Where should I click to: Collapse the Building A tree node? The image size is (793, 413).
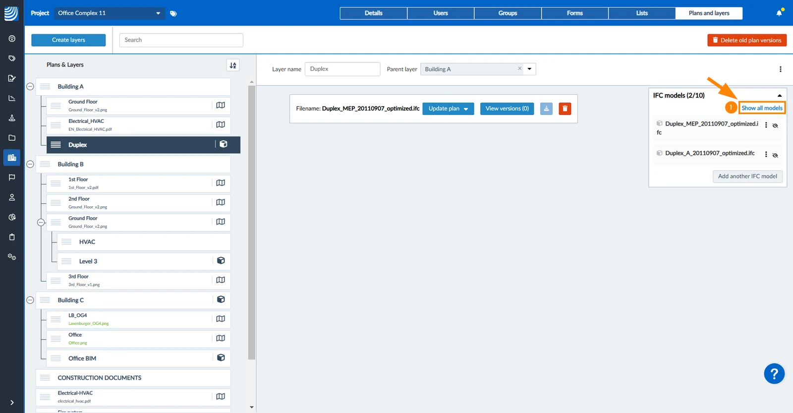click(30, 86)
